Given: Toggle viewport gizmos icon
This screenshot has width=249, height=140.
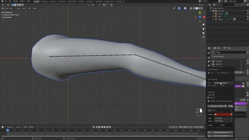Looking at the screenshot, I should (x=179, y=8).
